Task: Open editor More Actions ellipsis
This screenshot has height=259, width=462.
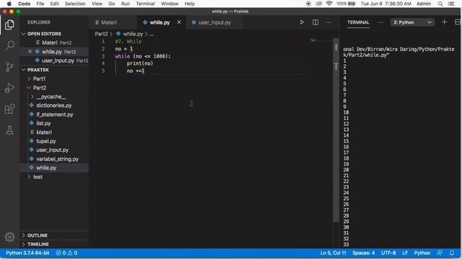Action: (x=328, y=22)
